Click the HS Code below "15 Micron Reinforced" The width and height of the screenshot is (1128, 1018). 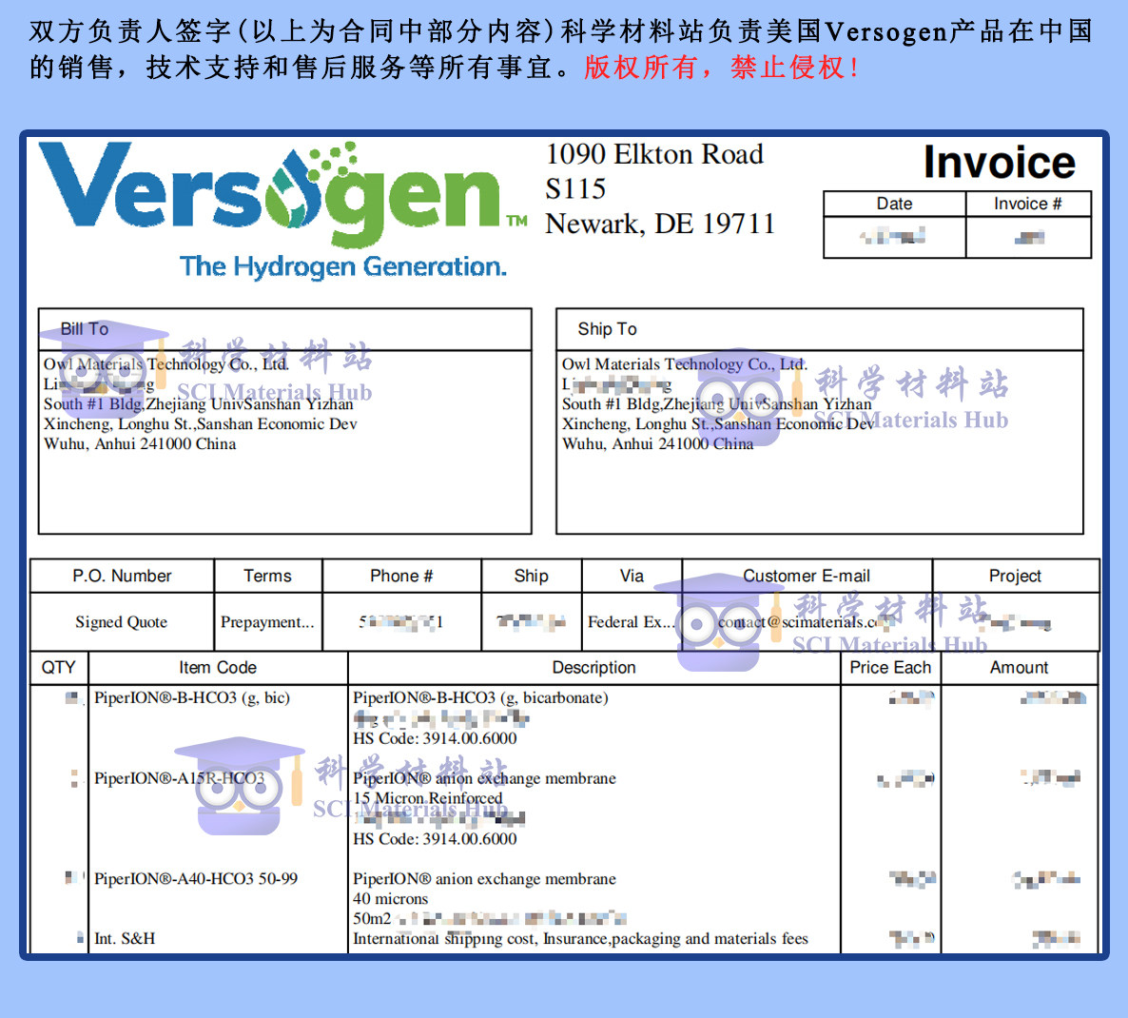[x=435, y=839]
